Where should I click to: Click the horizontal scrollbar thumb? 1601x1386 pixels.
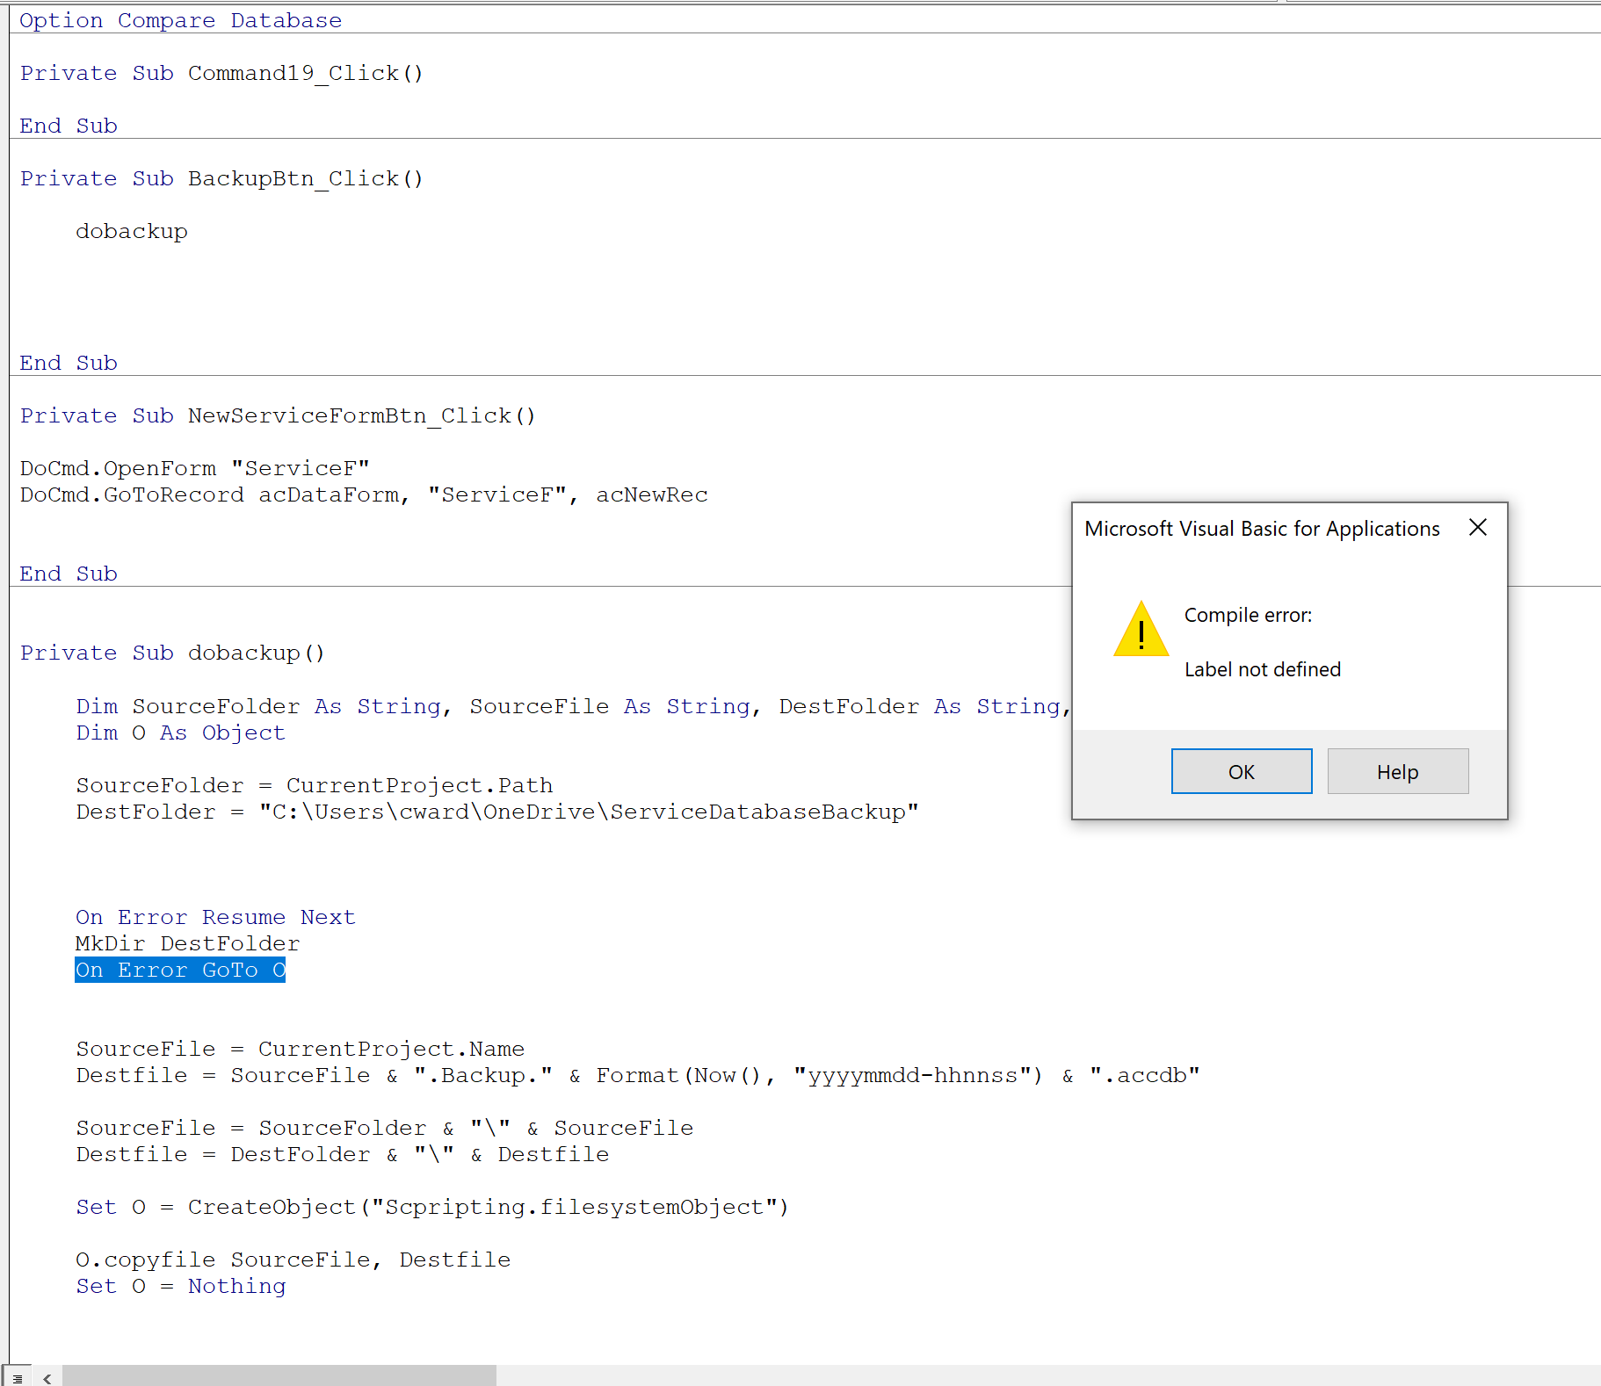[x=279, y=1375]
